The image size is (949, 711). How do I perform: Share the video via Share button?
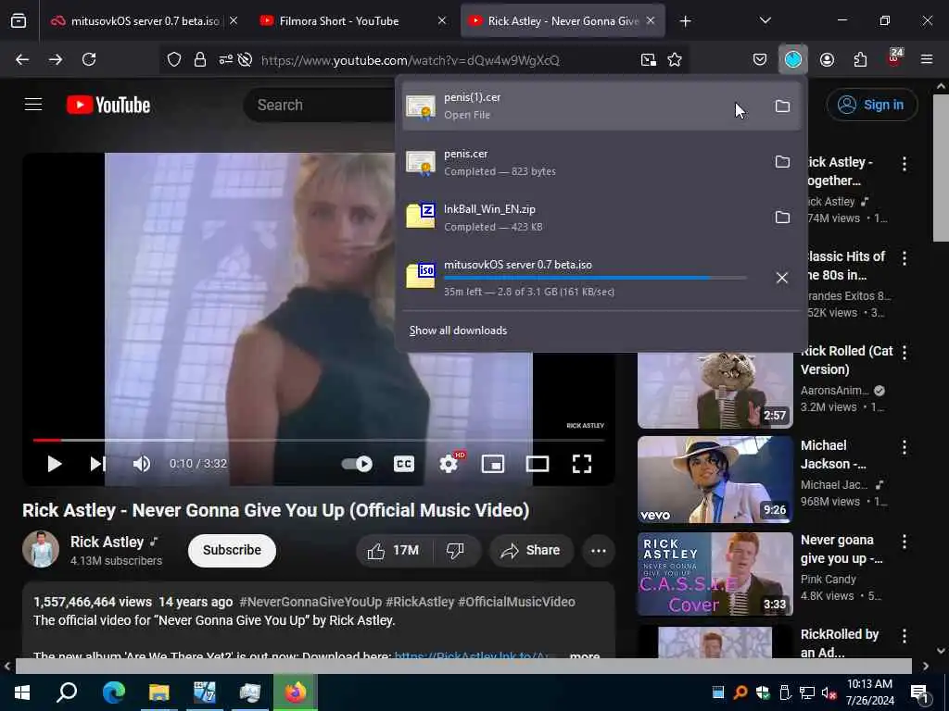point(531,551)
